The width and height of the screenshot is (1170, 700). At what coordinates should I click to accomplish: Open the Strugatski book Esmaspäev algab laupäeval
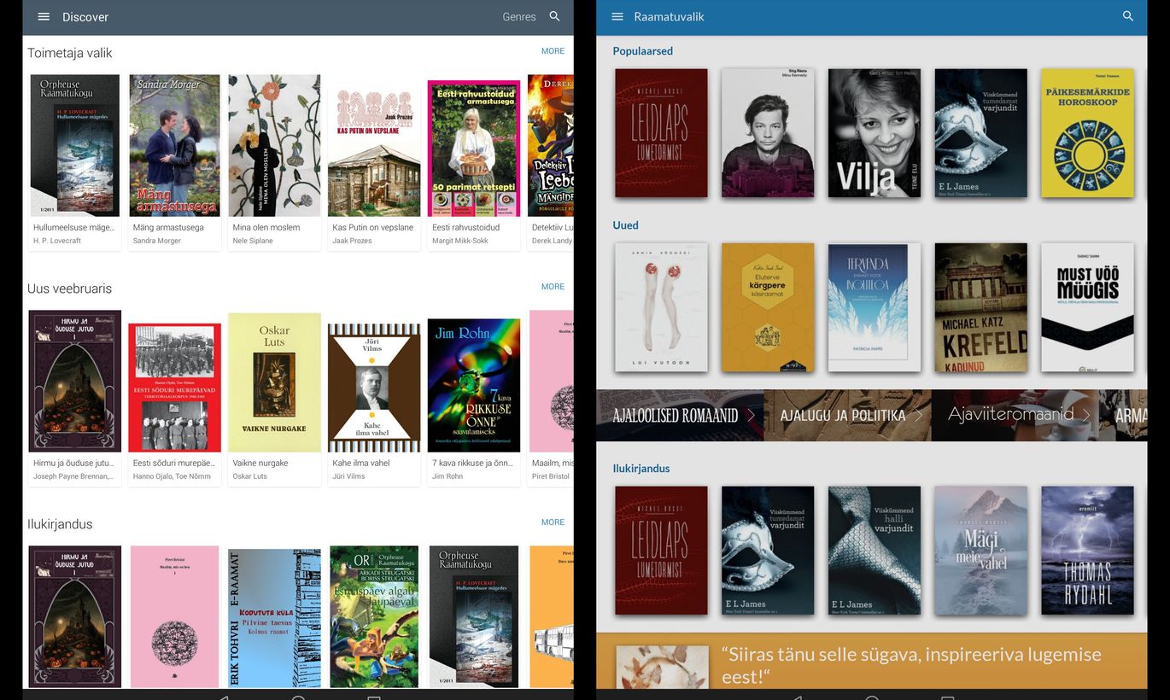[x=374, y=616]
